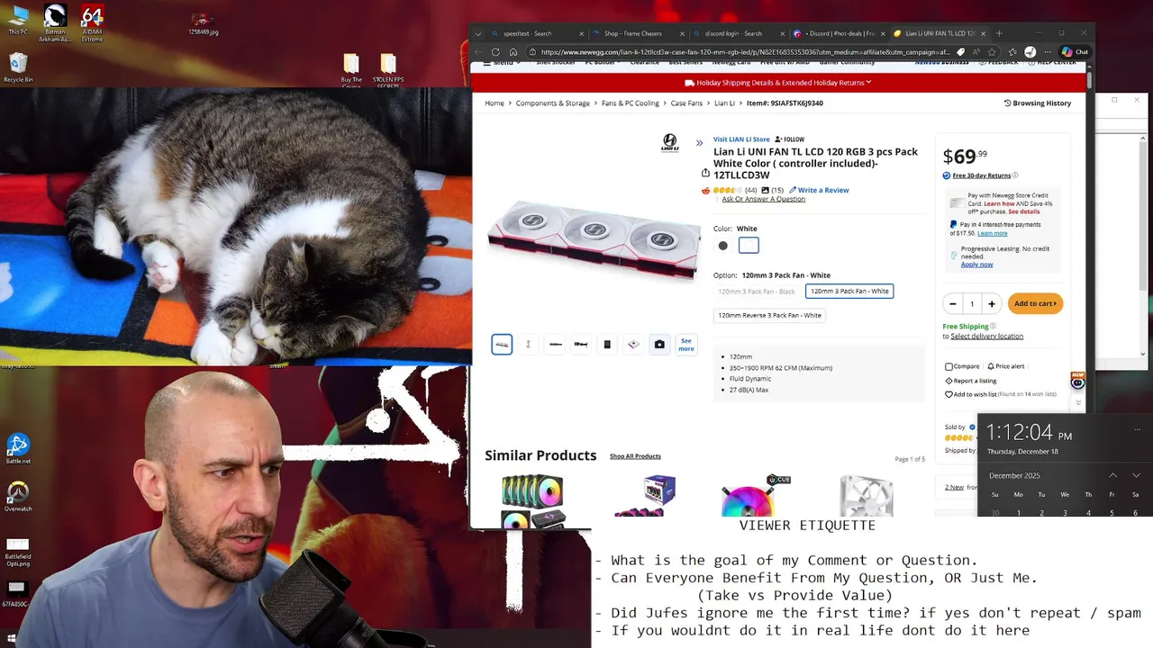Open This PC desktop icon
Image resolution: width=1153 pixels, height=648 pixels.
coord(18,20)
